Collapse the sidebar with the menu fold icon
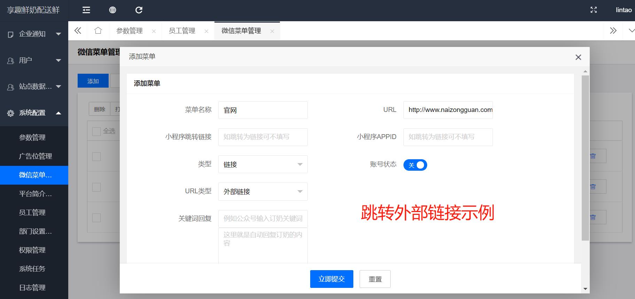This screenshot has height=299, width=635. coord(86,10)
